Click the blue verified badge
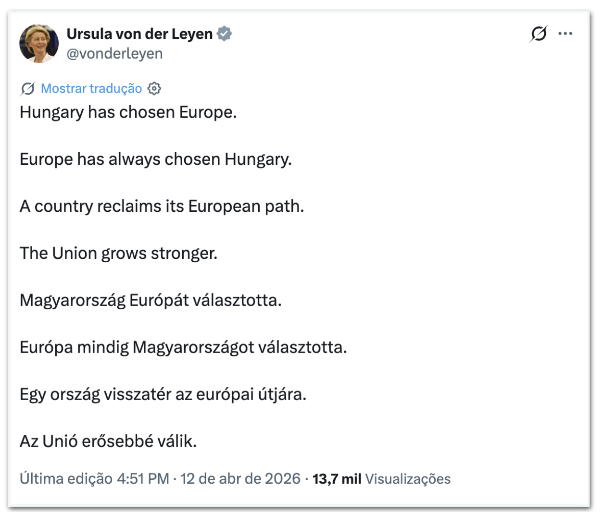Screen dimensions: 602x512 pyautogui.click(x=224, y=34)
